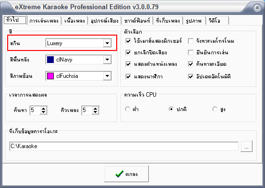265x188 pixels.
Task: Toggle ยกเลิกปิดเสียง checkbox
Action: click(x=128, y=52)
